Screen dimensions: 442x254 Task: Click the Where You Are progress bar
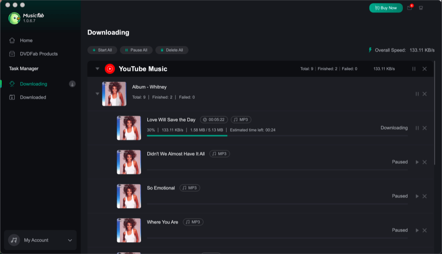point(277,238)
